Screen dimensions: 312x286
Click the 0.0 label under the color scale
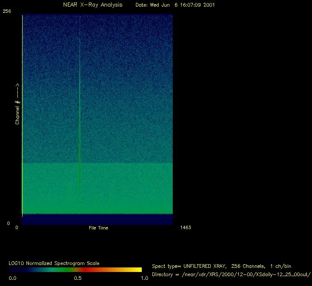(x=13, y=278)
